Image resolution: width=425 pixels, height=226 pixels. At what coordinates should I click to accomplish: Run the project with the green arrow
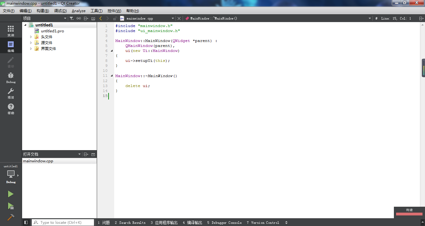(x=11, y=194)
